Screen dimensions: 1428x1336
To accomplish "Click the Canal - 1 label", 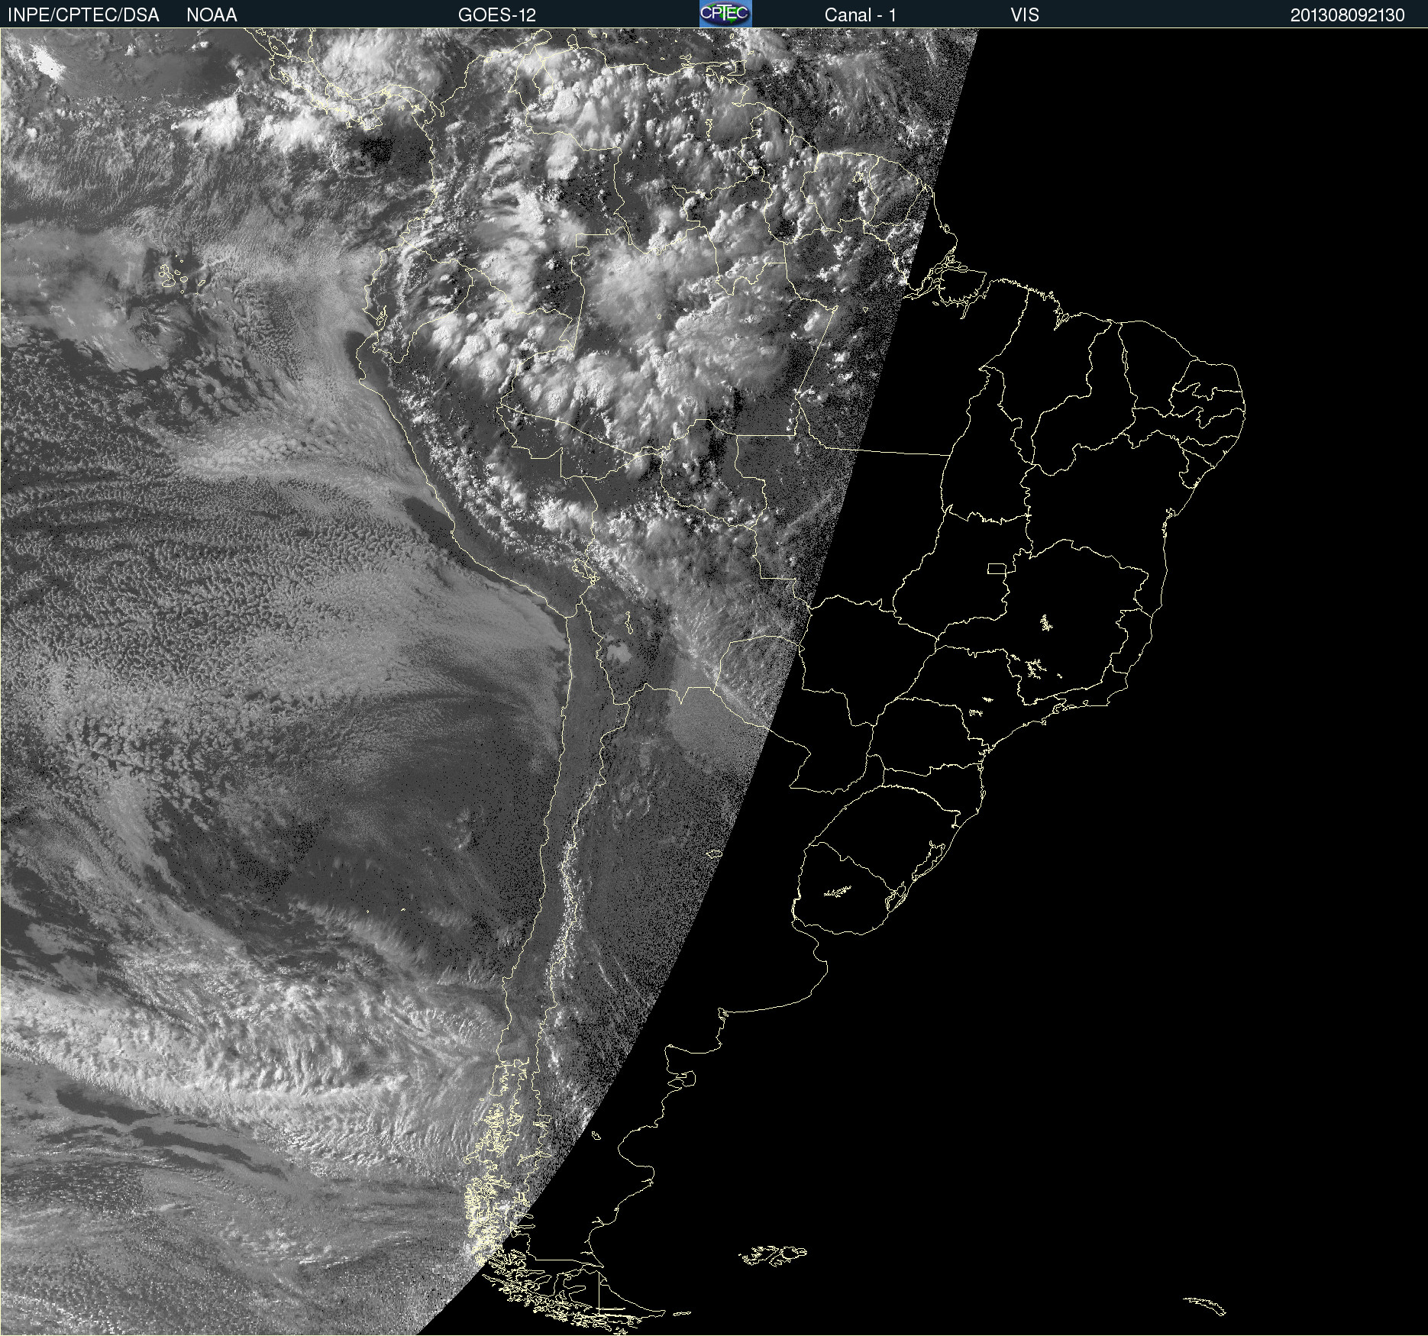I will tap(860, 15).
